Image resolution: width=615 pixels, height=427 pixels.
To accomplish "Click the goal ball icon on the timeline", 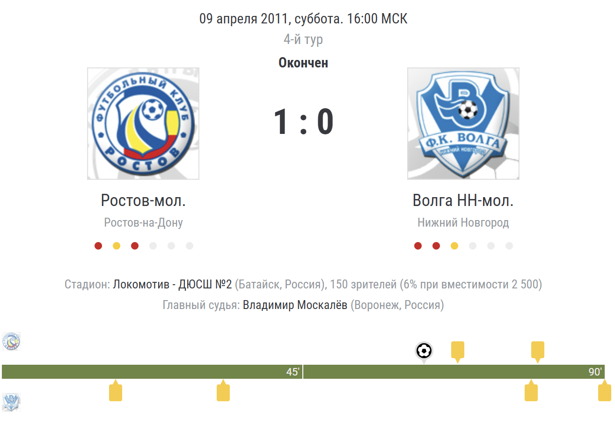I will pos(424,350).
